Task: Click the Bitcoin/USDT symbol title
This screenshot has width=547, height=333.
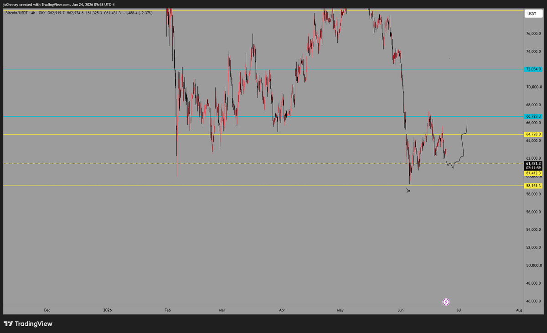Action: 17,13
